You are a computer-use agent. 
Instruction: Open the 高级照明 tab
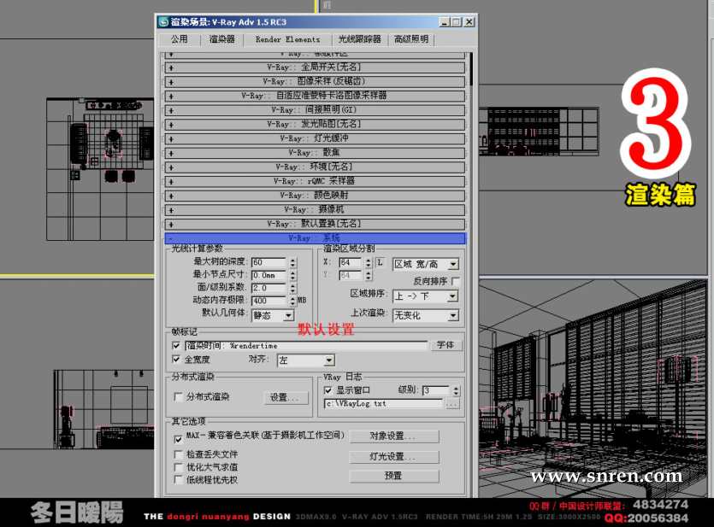pyautogui.click(x=411, y=39)
